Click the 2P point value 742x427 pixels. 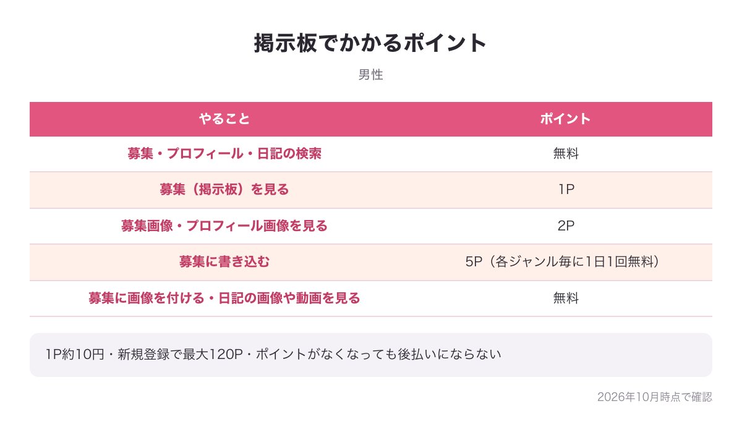pos(566,226)
